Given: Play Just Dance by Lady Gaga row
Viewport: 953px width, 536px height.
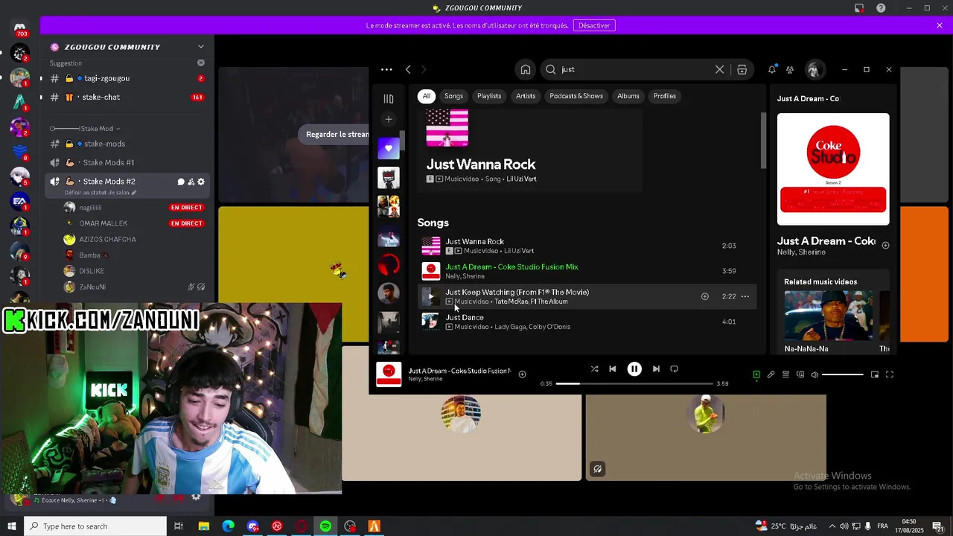Looking at the screenshot, I should point(587,322).
